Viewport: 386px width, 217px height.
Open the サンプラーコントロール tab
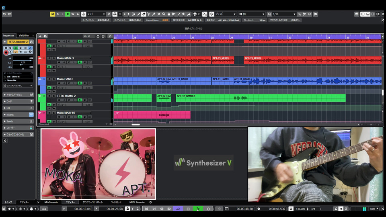click(92, 202)
